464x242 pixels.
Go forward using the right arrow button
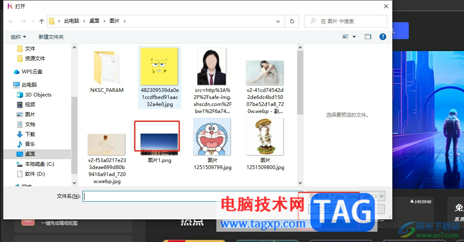(x=23, y=21)
